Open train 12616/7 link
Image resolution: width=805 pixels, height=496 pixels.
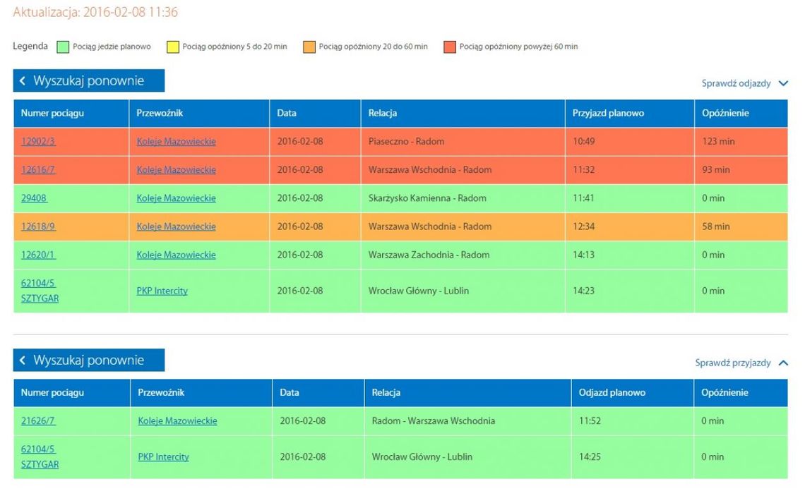(38, 169)
